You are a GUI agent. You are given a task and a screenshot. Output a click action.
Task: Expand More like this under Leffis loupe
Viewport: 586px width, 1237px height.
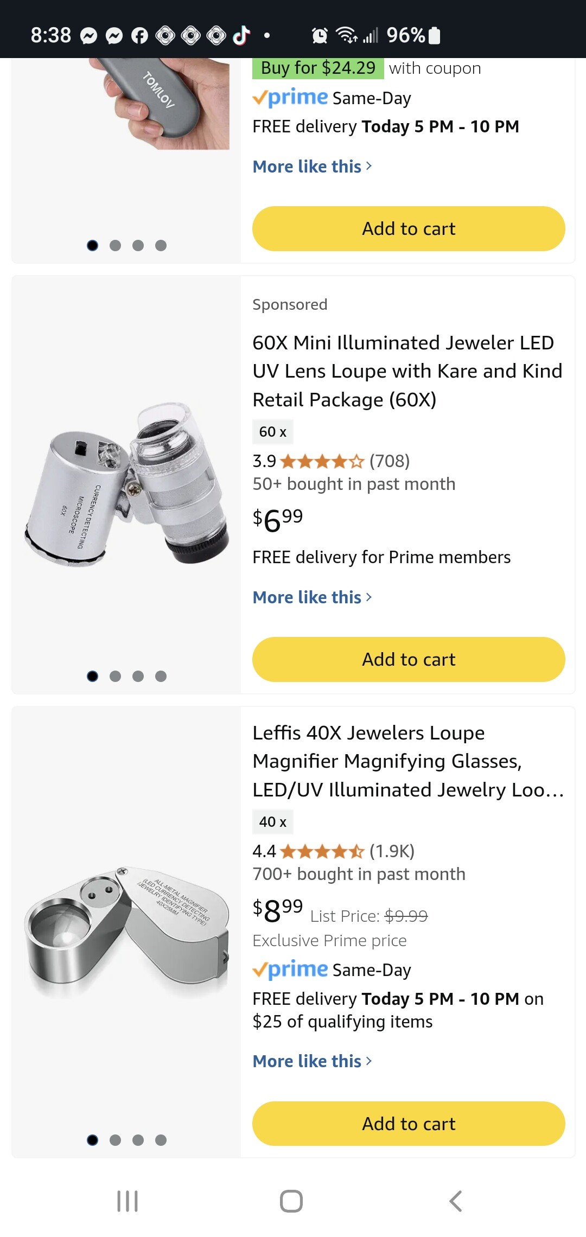[313, 1061]
